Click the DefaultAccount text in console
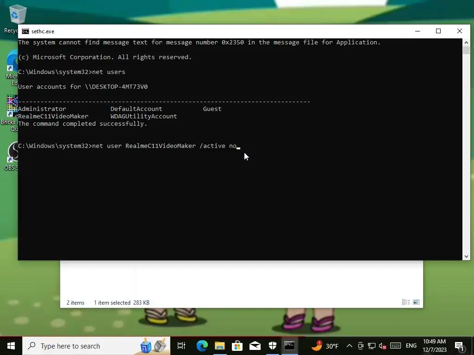This screenshot has height=355, width=474. (x=137, y=109)
